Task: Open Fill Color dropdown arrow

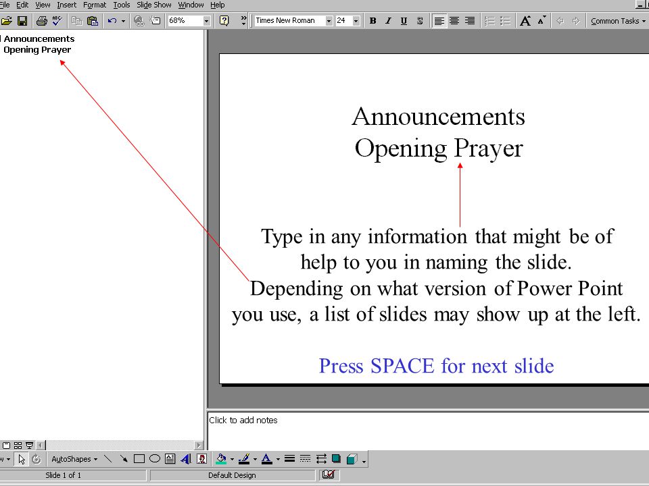Action: pyautogui.click(x=232, y=459)
